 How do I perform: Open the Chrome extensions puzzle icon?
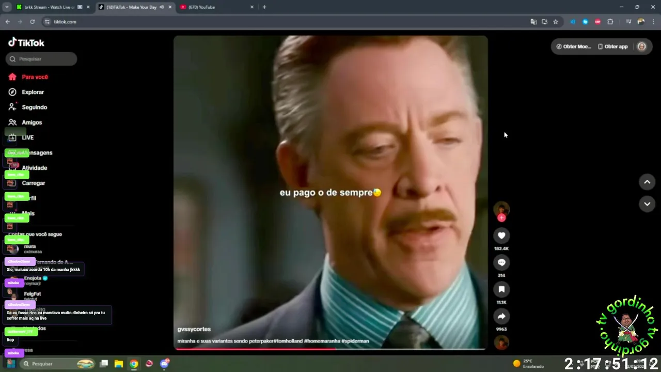pyautogui.click(x=610, y=22)
